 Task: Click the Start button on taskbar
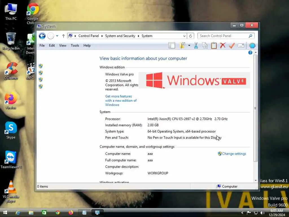[x=5, y=212]
